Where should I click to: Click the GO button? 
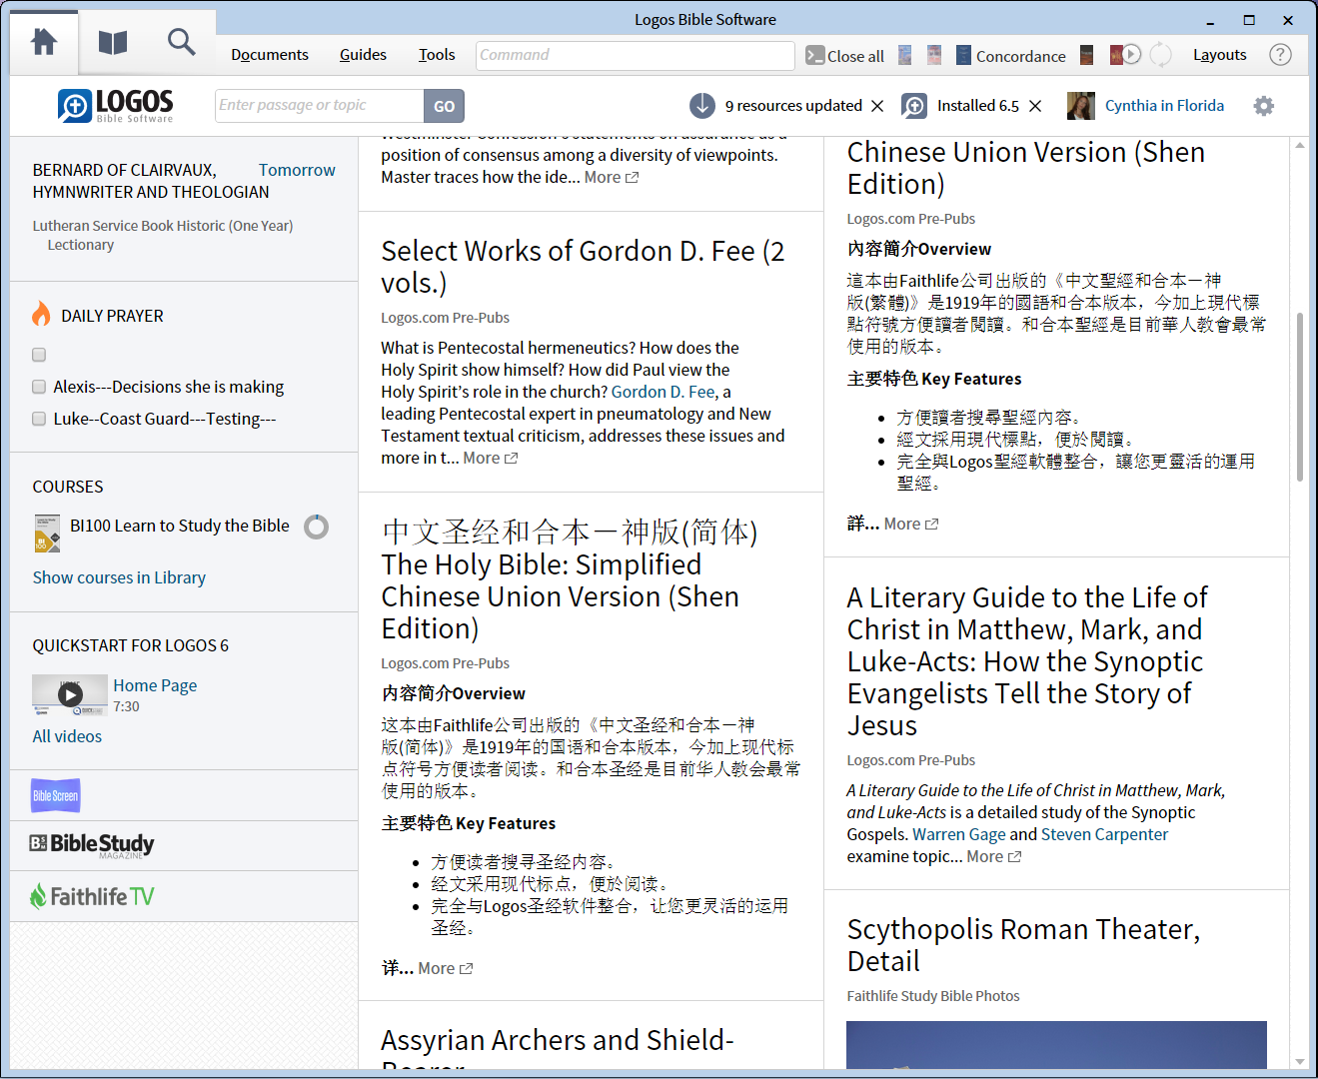point(445,106)
